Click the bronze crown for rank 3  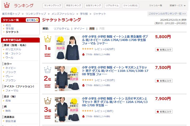(x=48, y=101)
